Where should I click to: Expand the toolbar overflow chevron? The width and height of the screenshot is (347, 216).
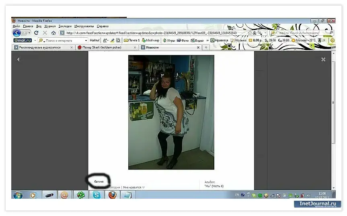[x=207, y=41]
